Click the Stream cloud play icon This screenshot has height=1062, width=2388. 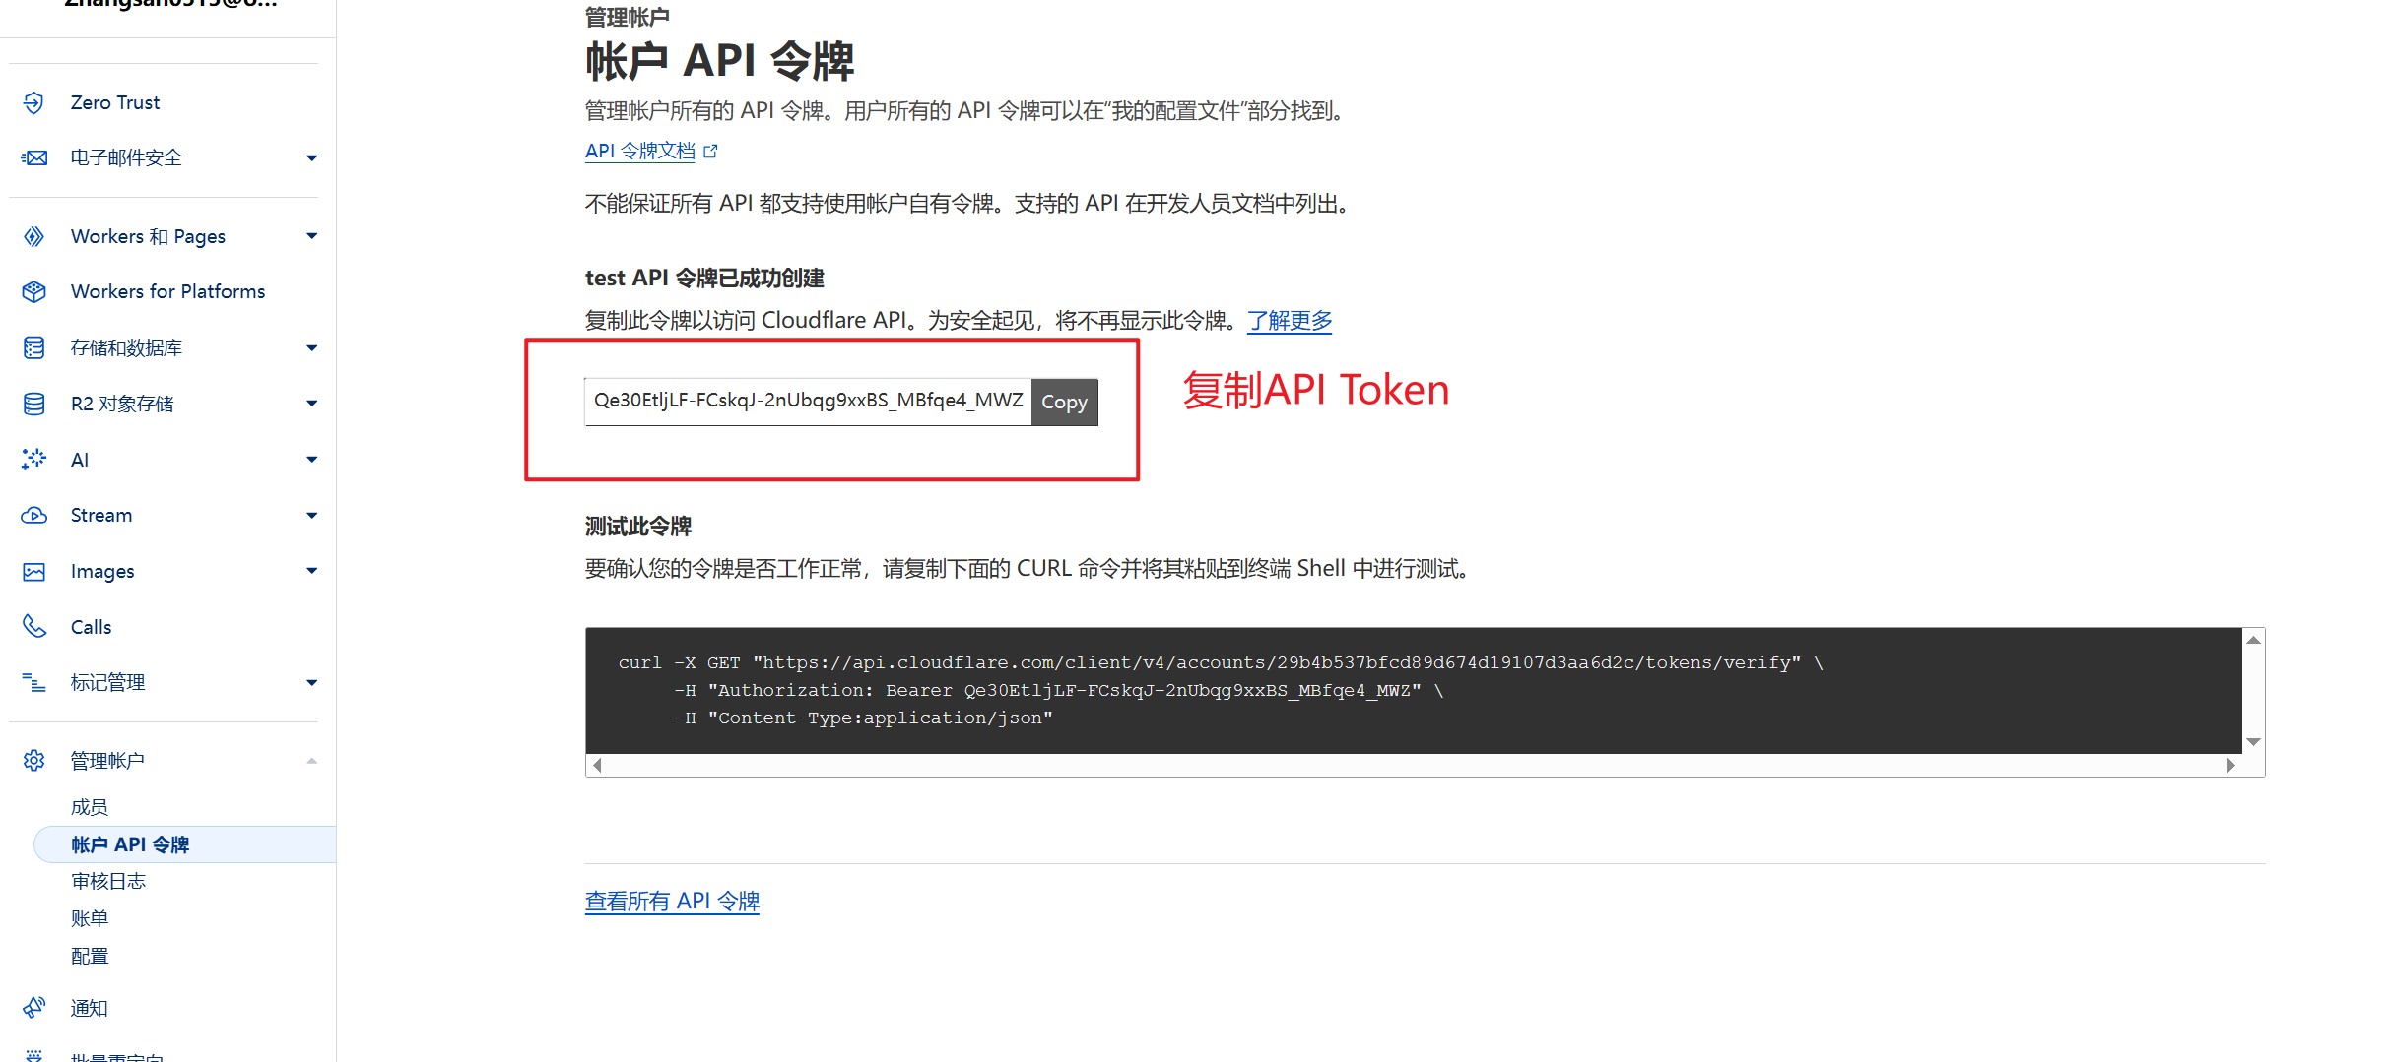(x=33, y=515)
